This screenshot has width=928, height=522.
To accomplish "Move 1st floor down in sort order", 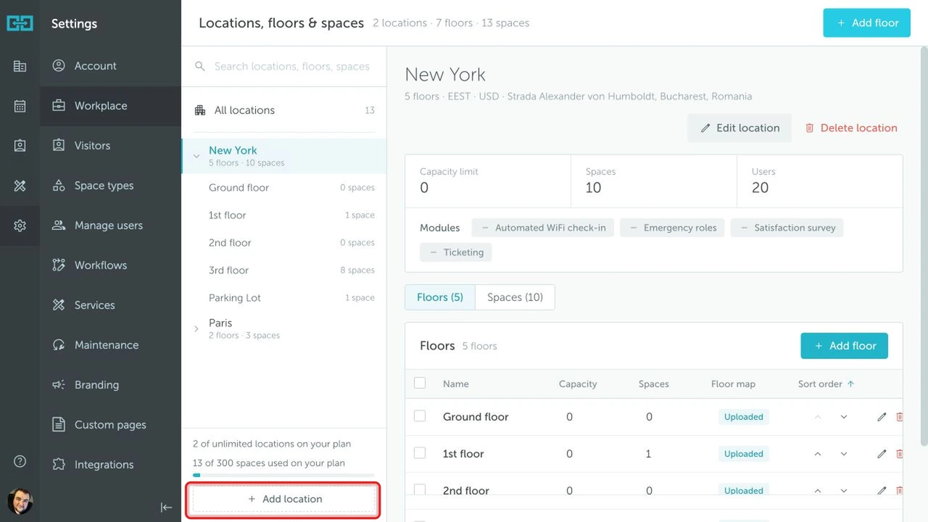I will tap(844, 454).
